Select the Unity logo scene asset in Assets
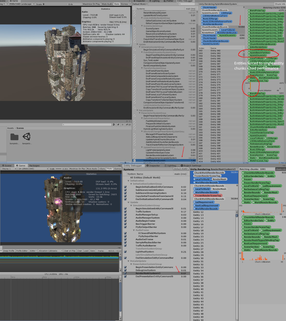Screen dimensions: 286x321 click(27, 137)
